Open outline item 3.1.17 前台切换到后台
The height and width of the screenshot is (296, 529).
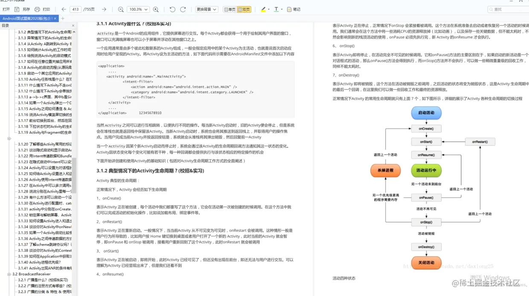45,121
